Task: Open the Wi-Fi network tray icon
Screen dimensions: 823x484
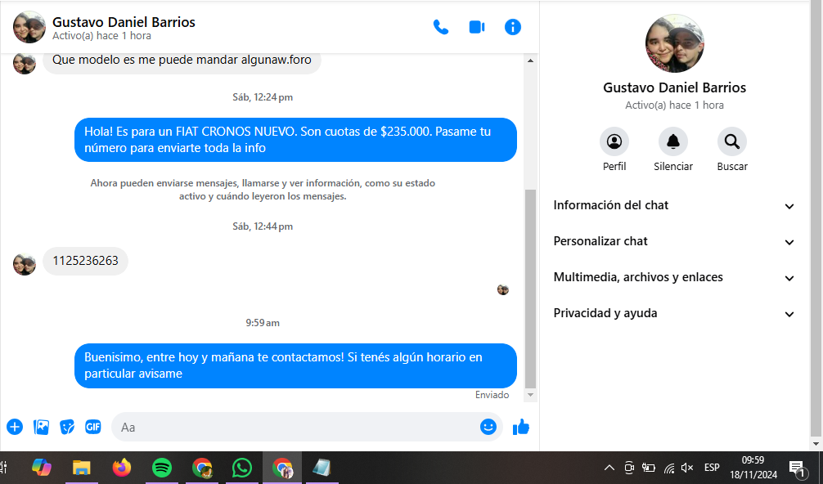Action: [x=669, y=467]
